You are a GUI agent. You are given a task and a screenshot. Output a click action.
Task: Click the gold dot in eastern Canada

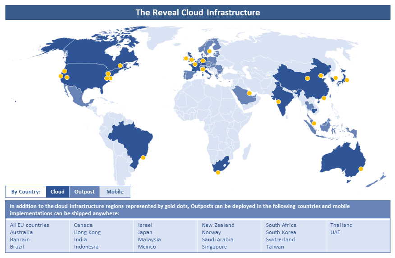click(x=120, y=65)
